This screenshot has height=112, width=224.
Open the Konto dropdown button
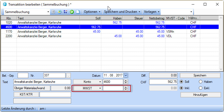click(88, 82)
